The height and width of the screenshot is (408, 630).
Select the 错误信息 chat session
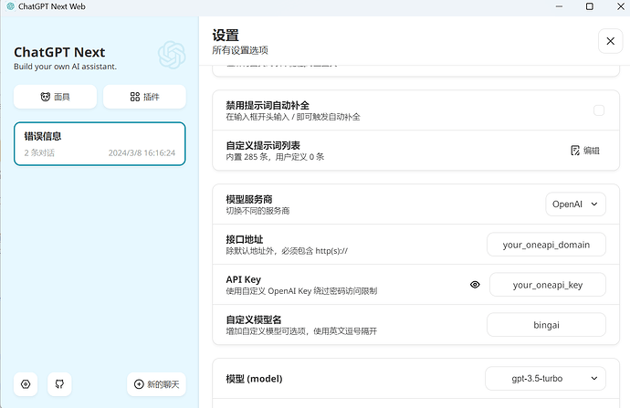[x=100, y=144]
